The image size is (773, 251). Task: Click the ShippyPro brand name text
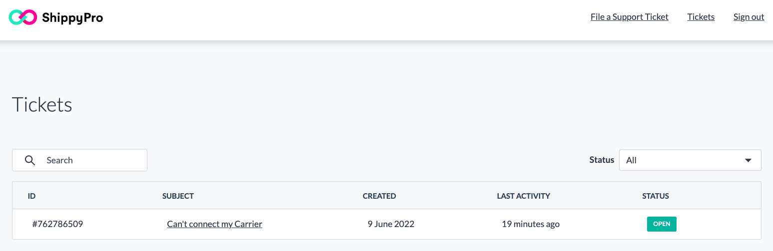pos(72,18)
